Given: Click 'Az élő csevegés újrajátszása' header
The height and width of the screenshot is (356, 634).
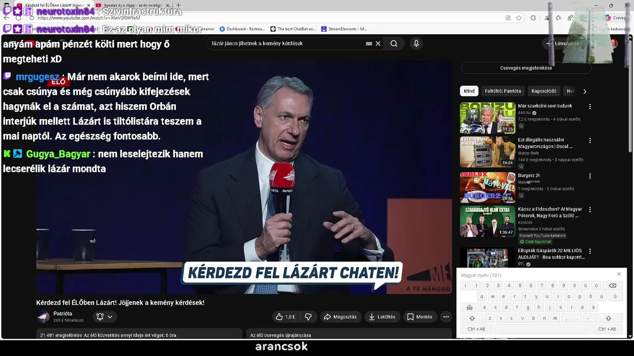Looking at the screenshot, I should click(280, 335).
